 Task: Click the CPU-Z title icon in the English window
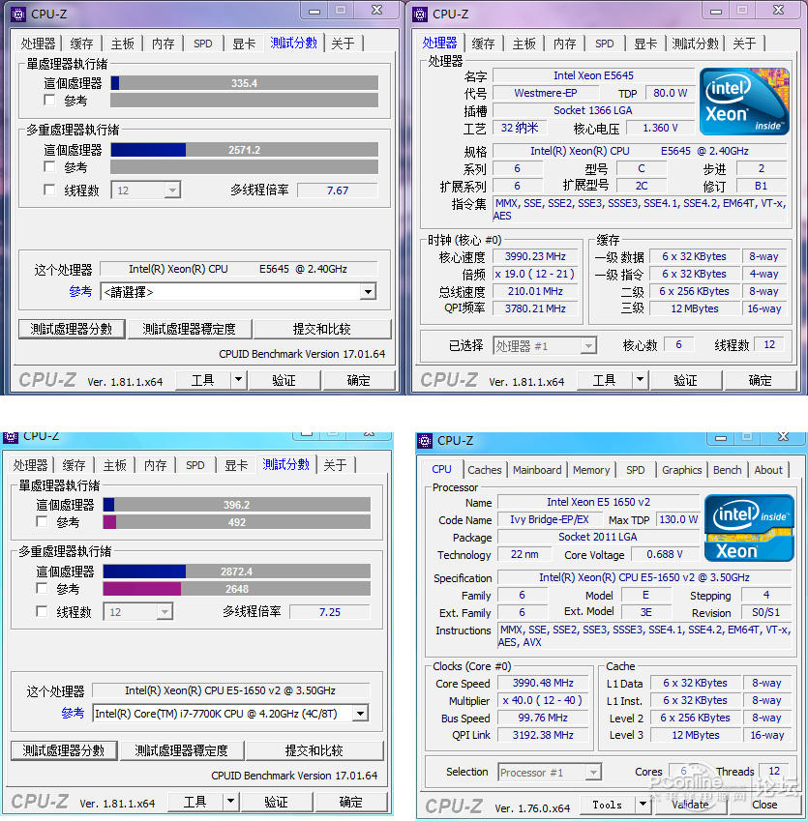click(x=425, y=441)
